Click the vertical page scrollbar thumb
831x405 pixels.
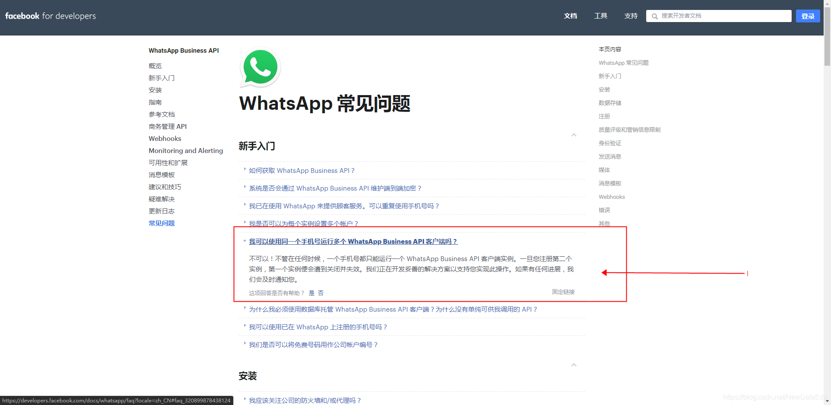(827, 37)
